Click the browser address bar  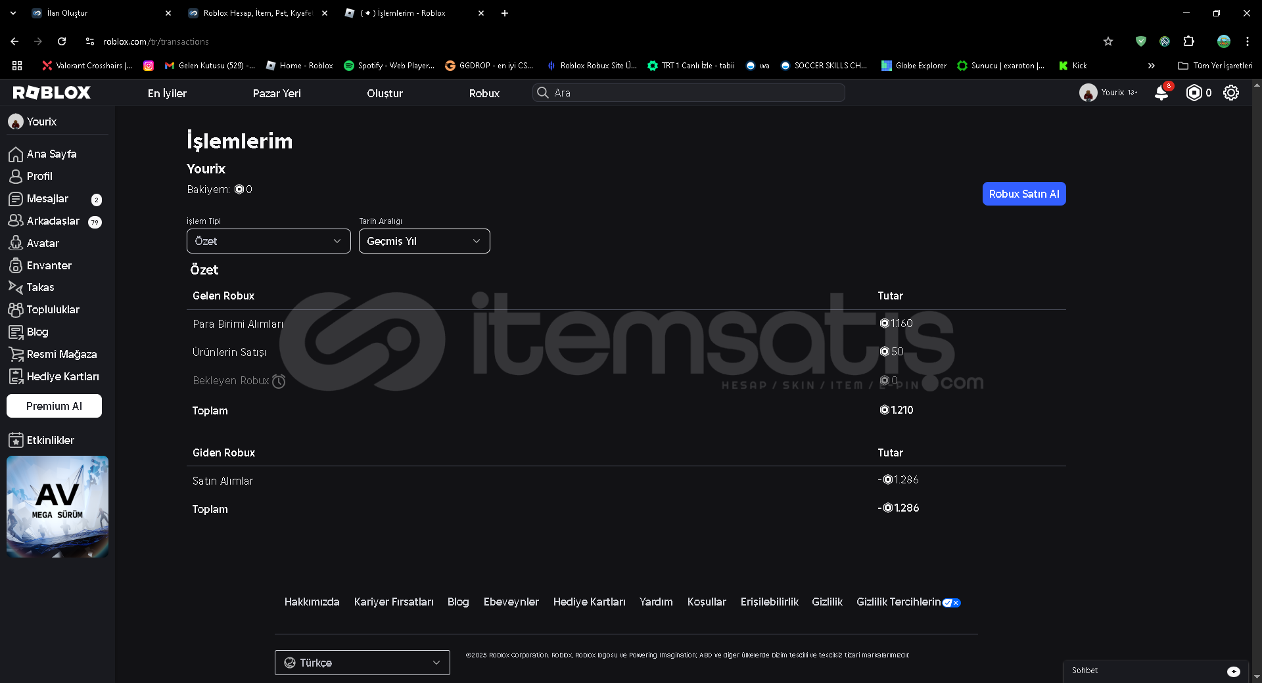click(x=592, y=41)
